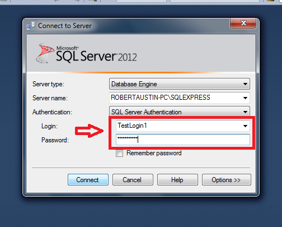Enable the Remember password checkbox

click(119, 154)
